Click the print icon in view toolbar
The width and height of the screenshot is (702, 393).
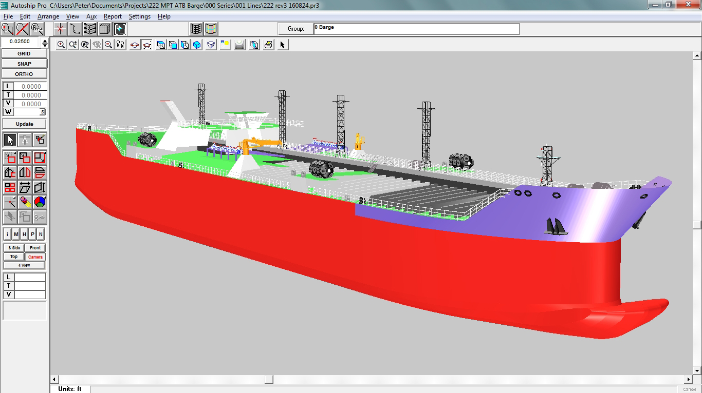[268, 45]
